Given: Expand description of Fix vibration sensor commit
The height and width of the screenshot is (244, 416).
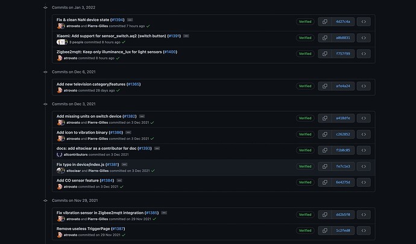Looking at the screenshot, I should tap(164, 213).
